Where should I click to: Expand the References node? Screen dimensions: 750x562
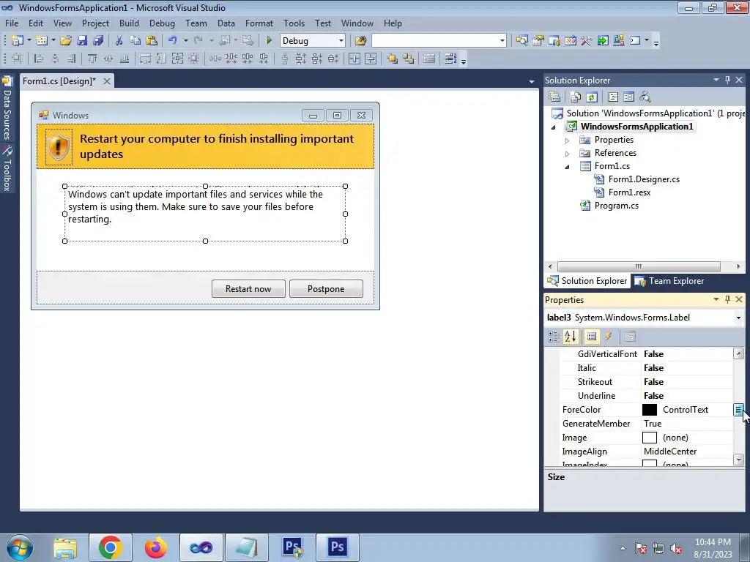tap(568, 154)
